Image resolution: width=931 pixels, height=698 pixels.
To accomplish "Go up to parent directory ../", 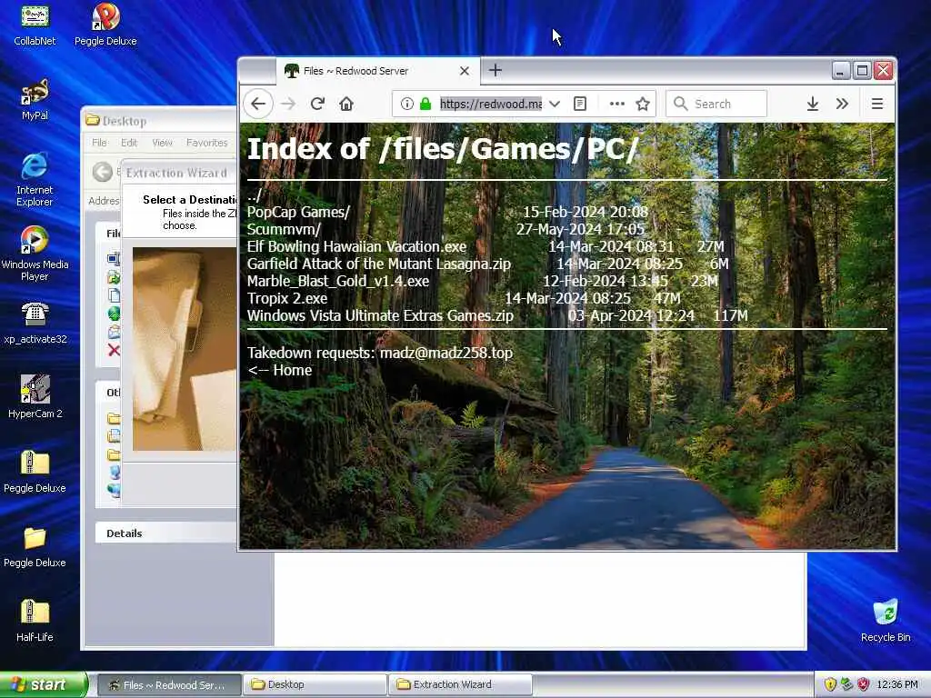I will tap(255, 195).
